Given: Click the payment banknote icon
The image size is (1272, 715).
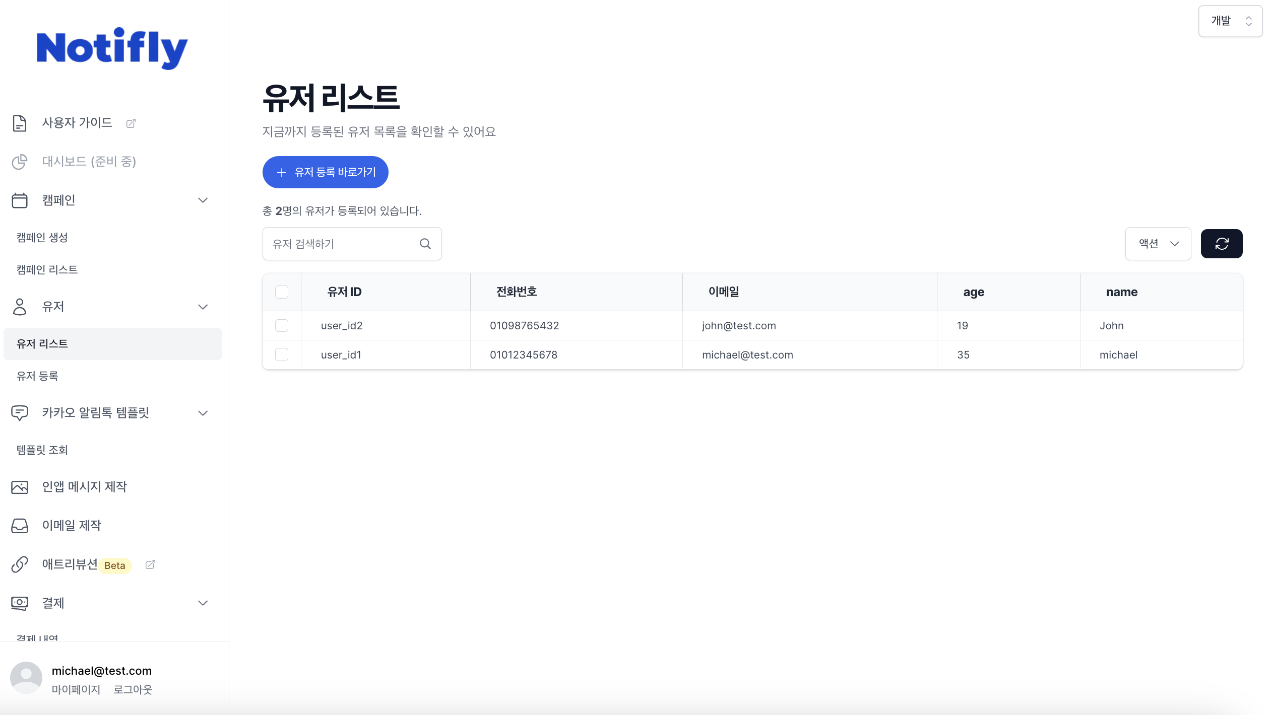Looking at the screenshot, I should coord(20,603).
